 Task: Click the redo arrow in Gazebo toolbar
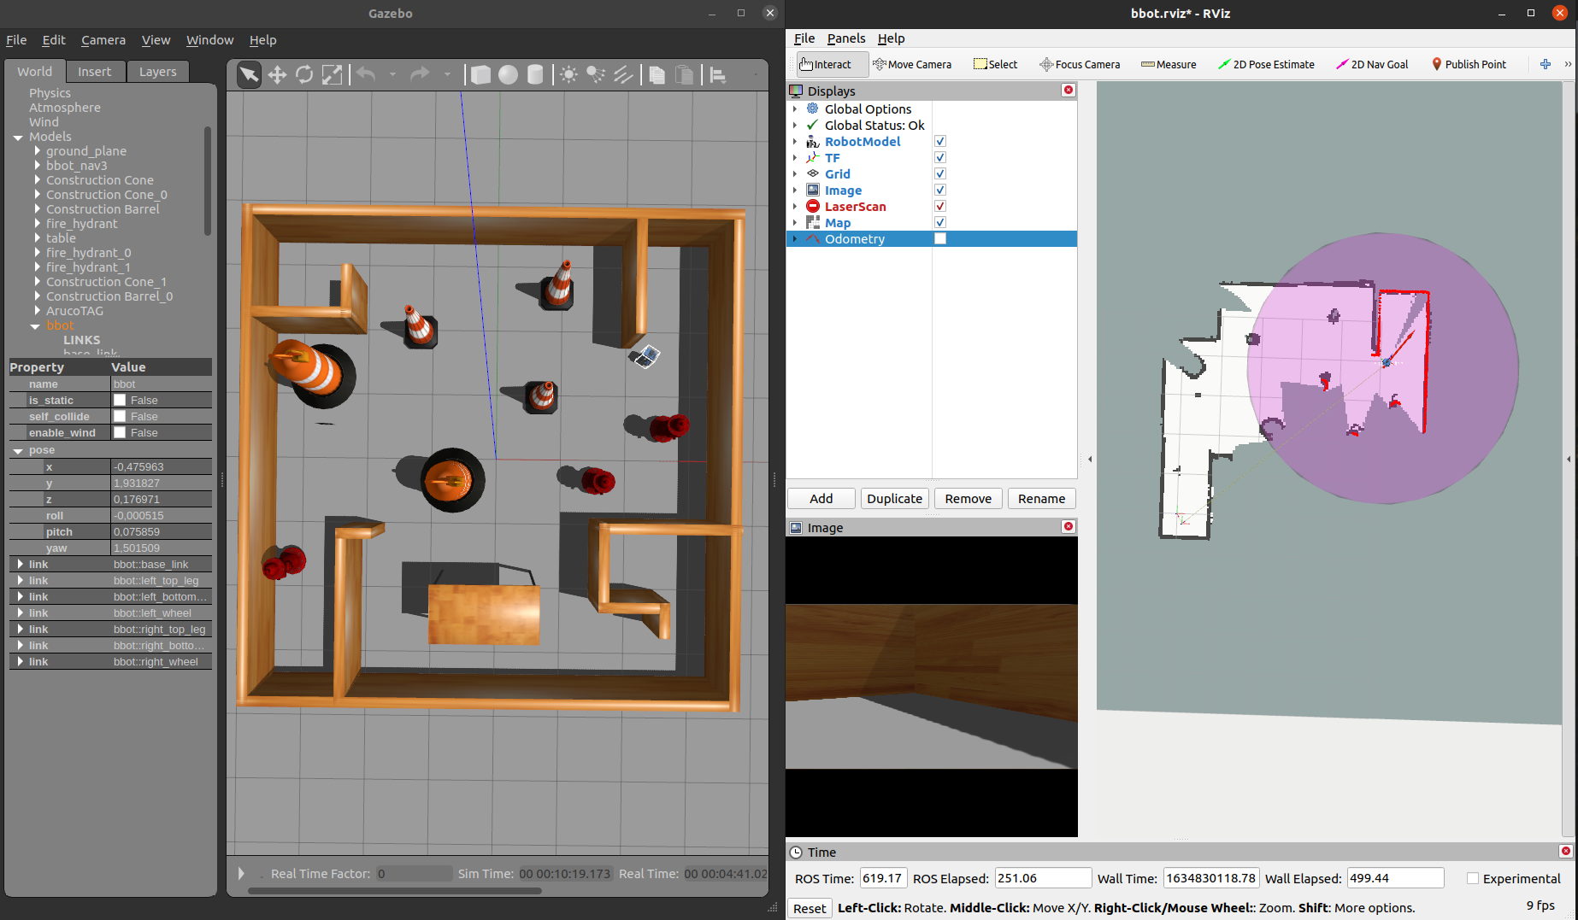420,75
